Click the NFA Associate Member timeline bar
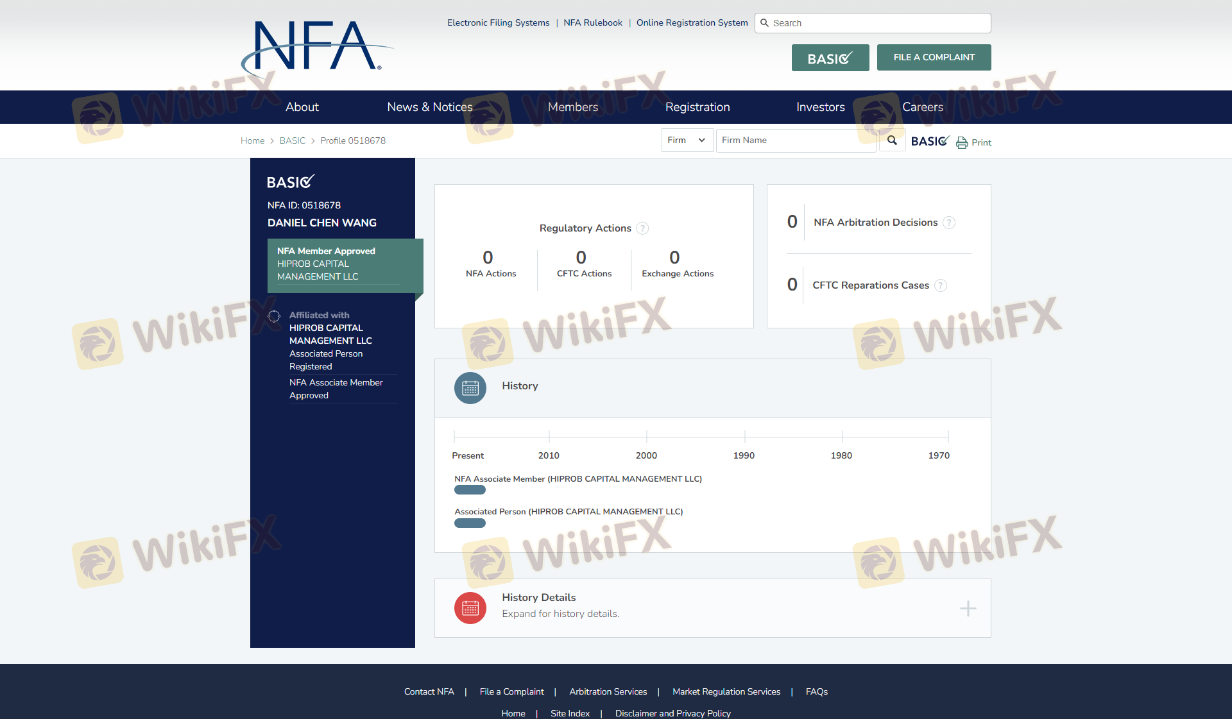This screenshot has width=1232, height=719. (470, 490)
